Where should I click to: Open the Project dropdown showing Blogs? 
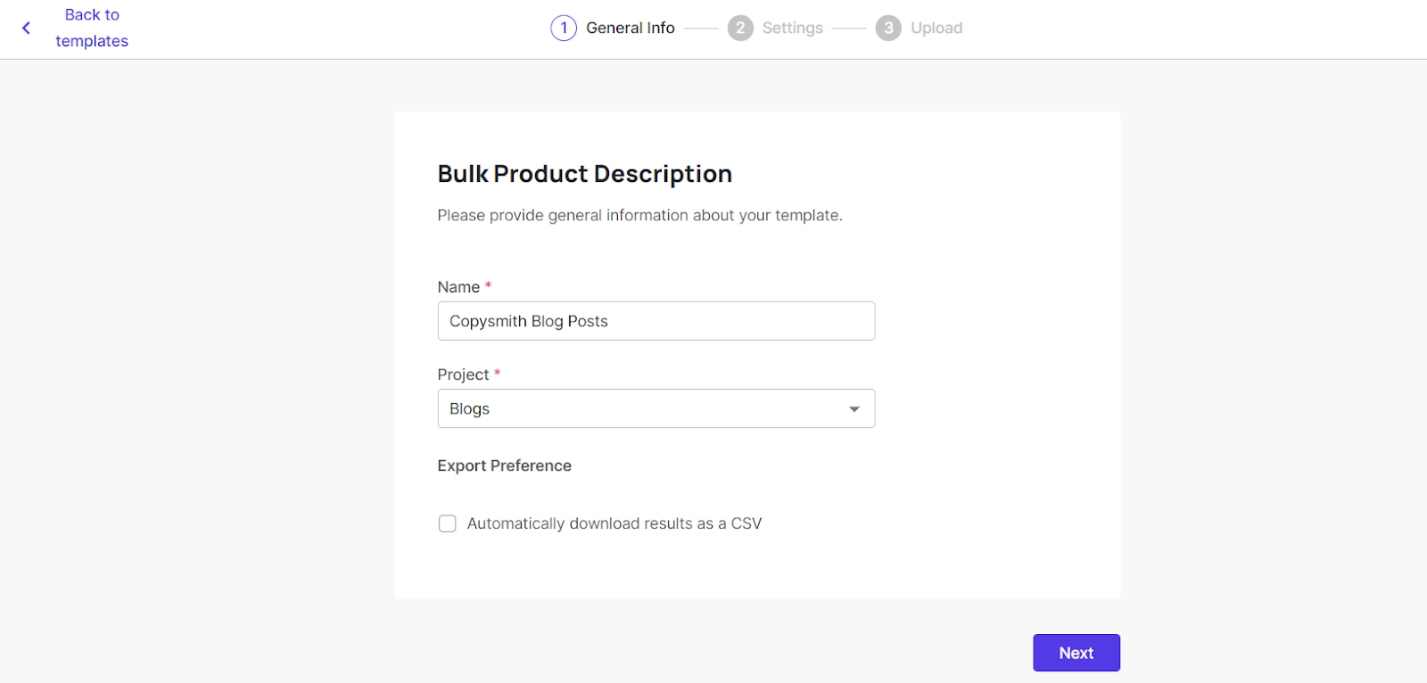click(x=642, y=409)
